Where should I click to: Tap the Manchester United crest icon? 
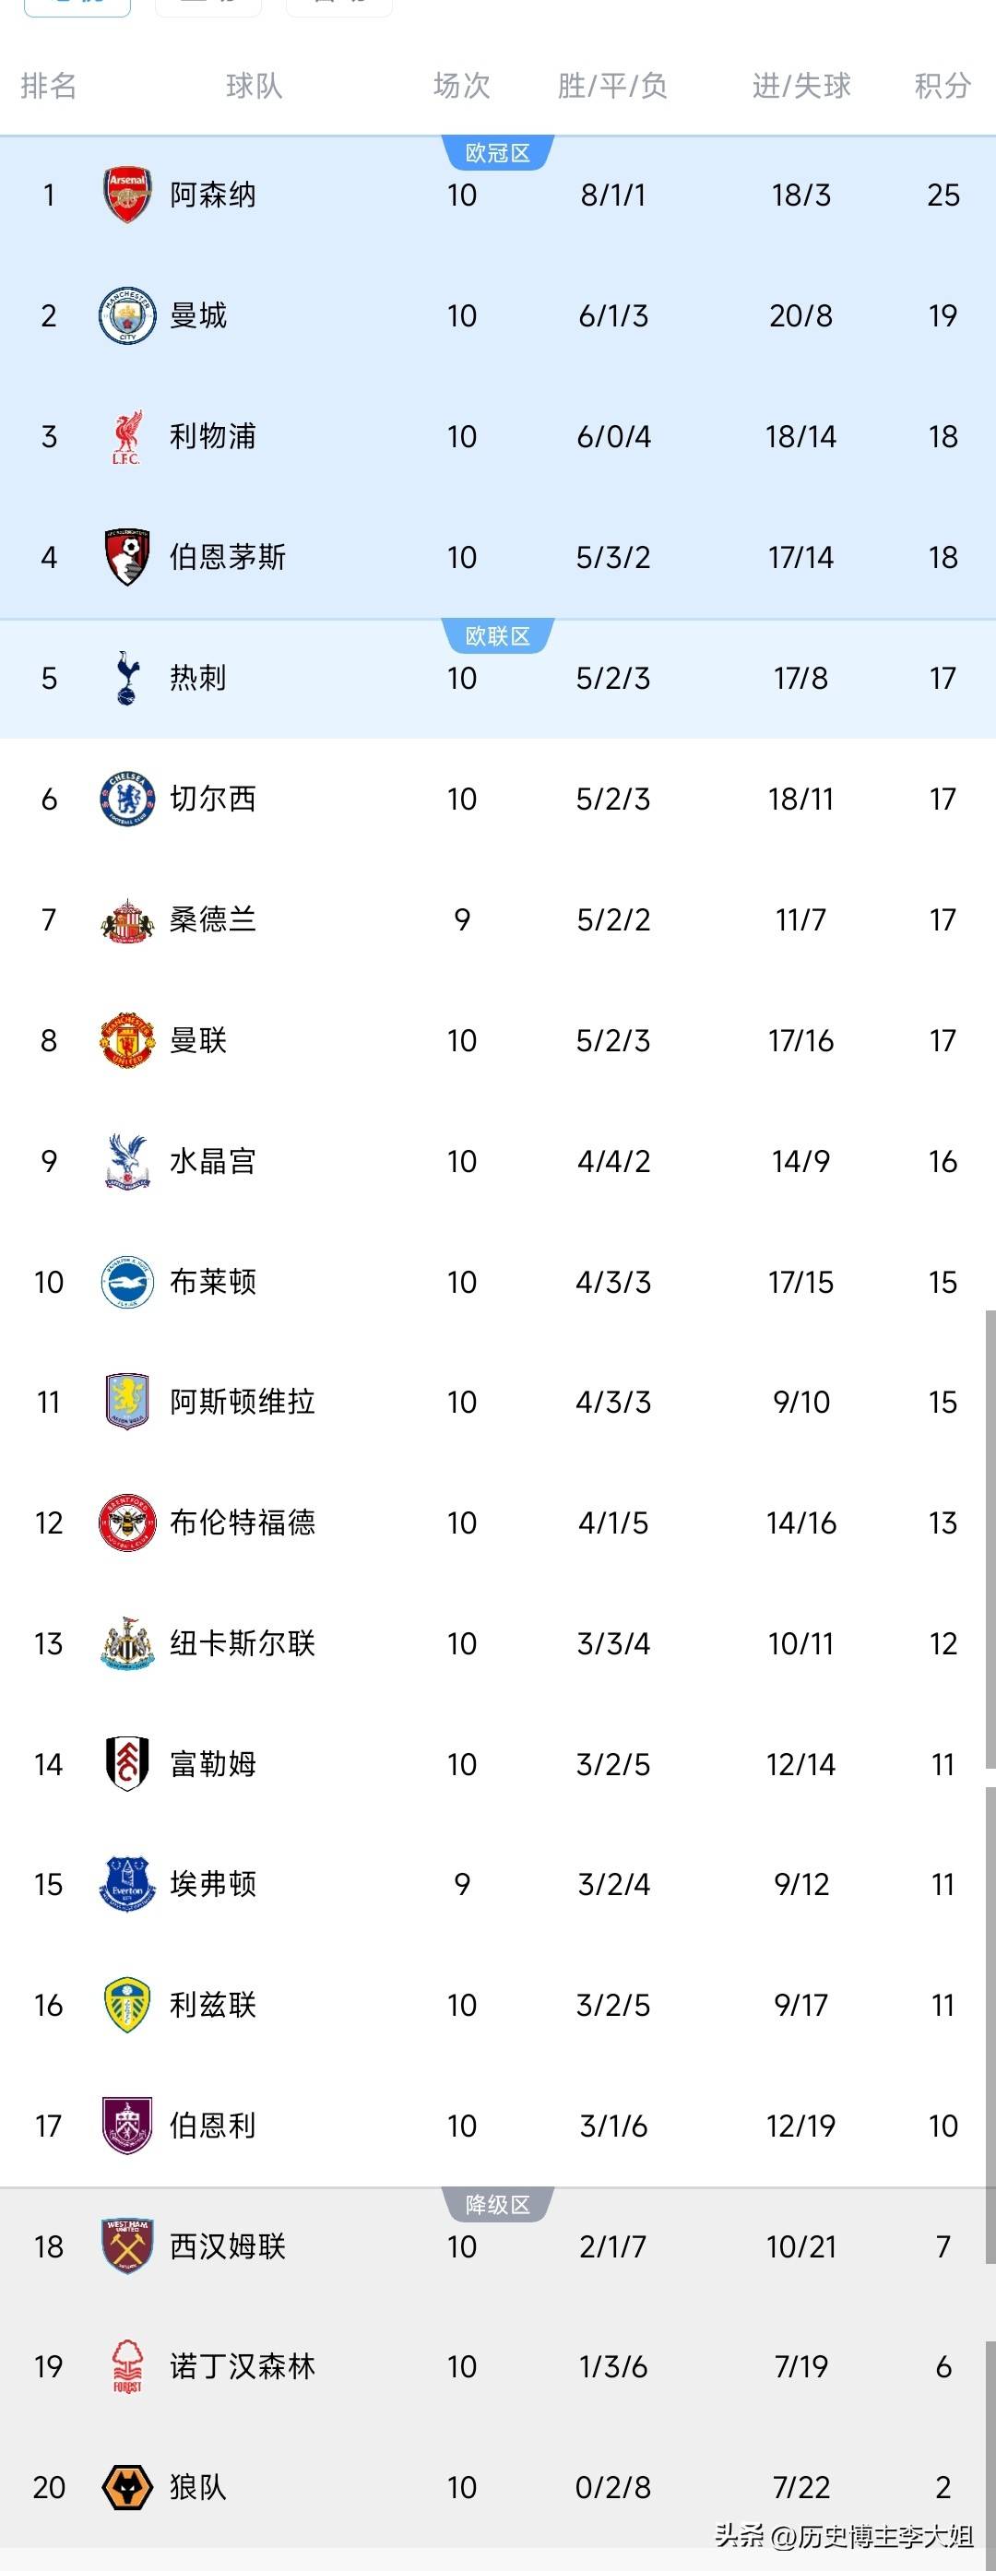coord(126,1040)
